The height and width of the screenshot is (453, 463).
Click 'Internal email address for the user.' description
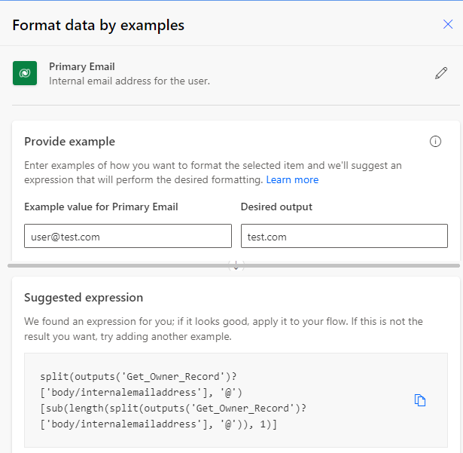tap(129, 81)
